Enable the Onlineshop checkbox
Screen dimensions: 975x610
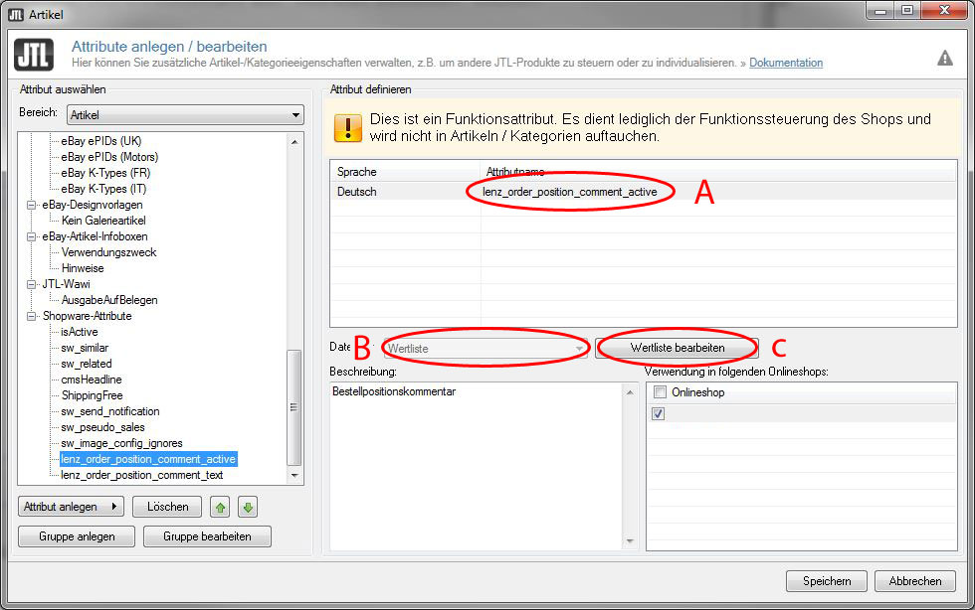point(660,393)
